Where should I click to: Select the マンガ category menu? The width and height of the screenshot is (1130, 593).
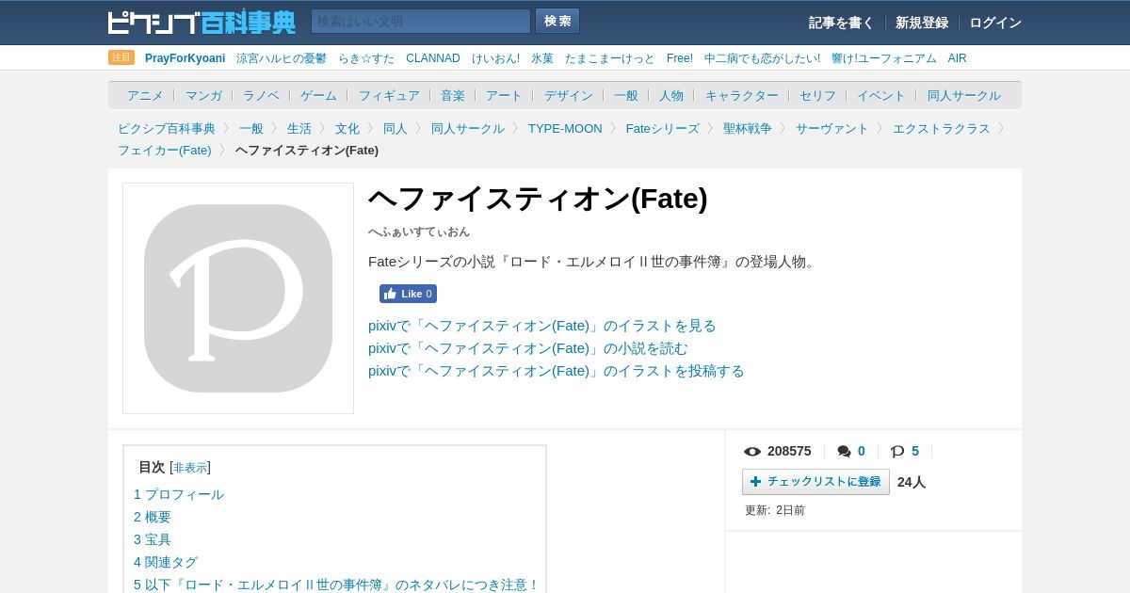coord(203,95)
